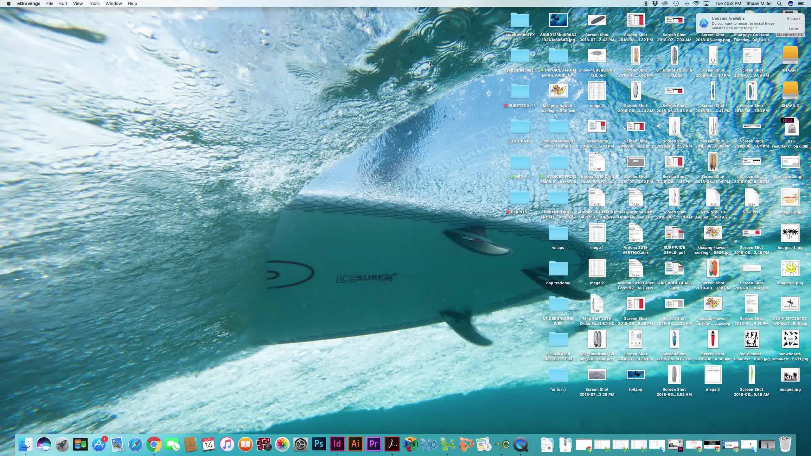This screenshot has height=456, width=811.
Task: Launch Siri from the Dock
Action: pos(44,444)
